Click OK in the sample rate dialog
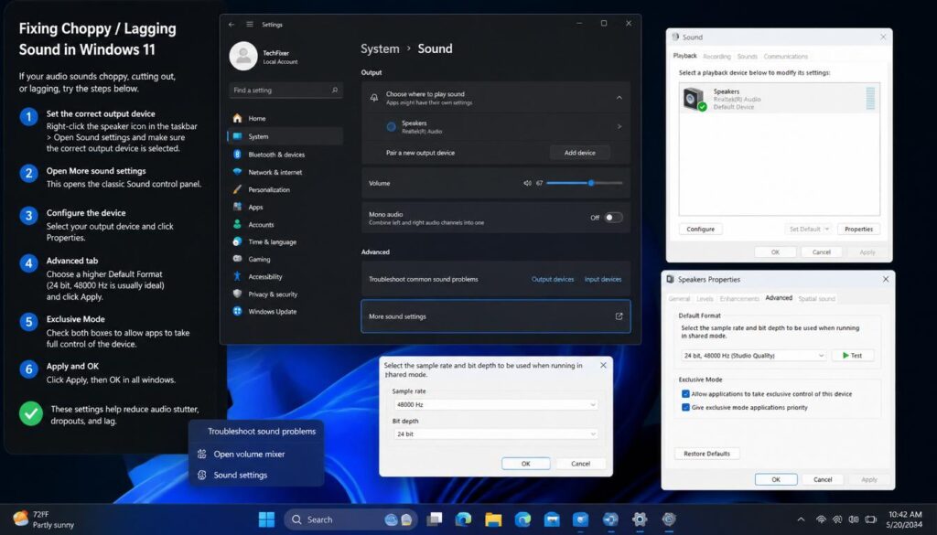 pos(526,464)
